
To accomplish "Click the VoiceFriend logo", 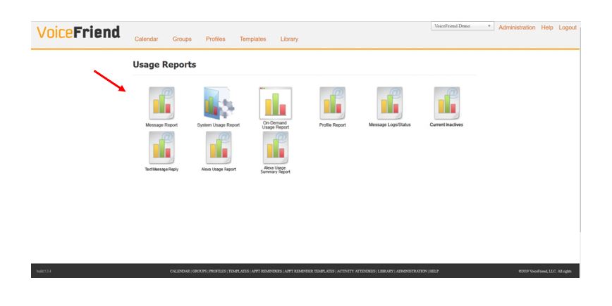I will coord(78,32).
